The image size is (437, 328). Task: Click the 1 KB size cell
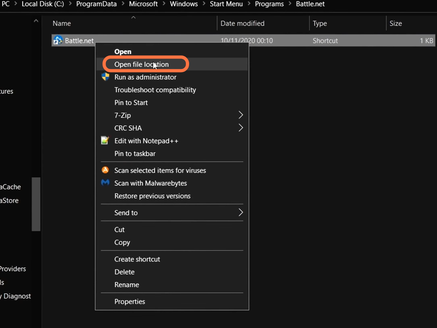point(427,41)
